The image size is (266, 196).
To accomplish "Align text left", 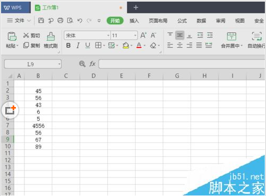I will 170,45.
